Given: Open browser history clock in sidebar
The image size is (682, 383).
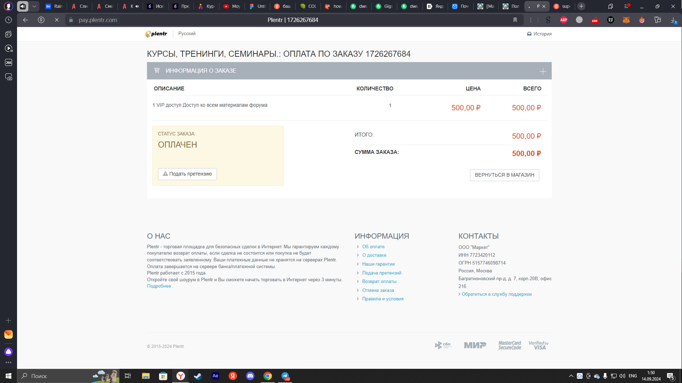Looking at the screenshot, I should click(x=9, y=20).
